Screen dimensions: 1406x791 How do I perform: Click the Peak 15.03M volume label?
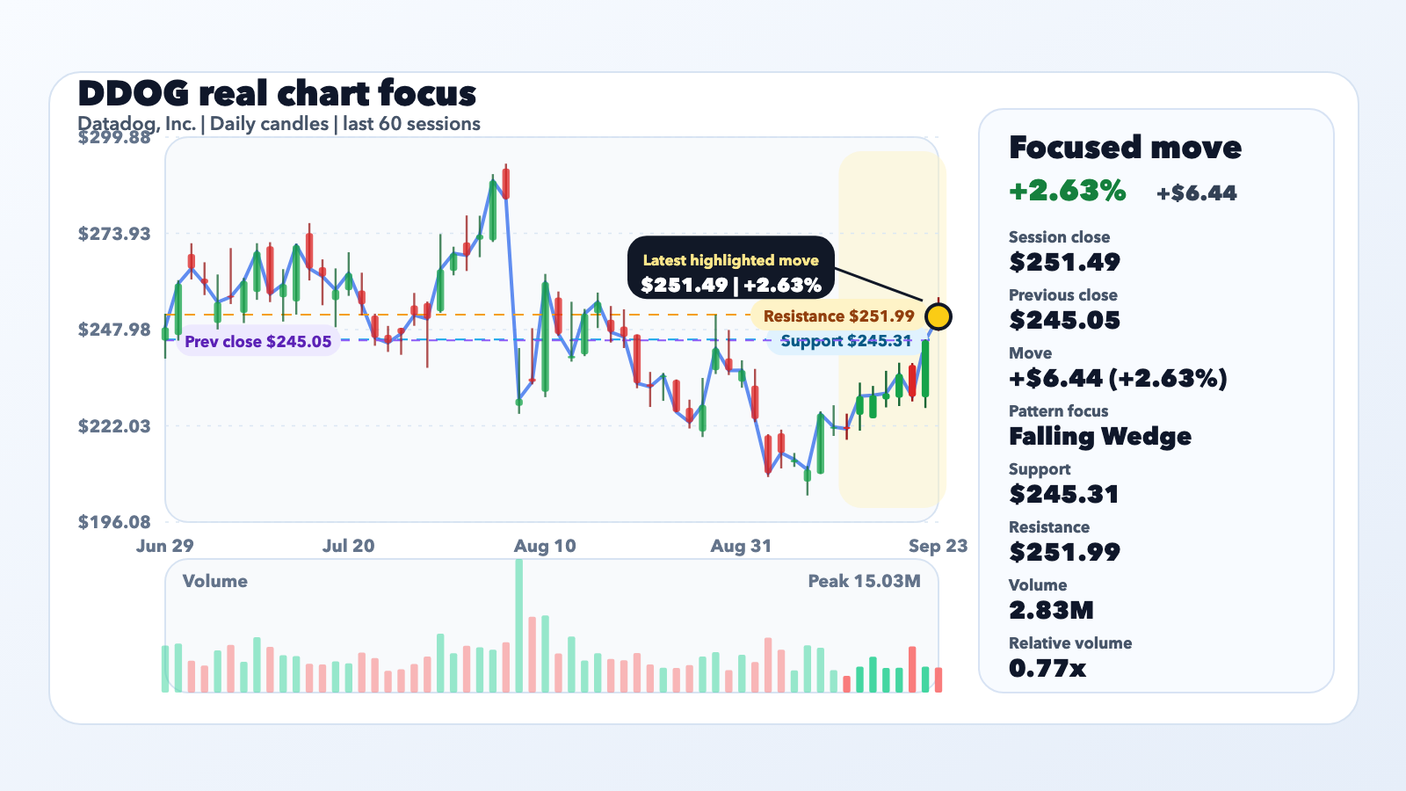pos(864,581)
